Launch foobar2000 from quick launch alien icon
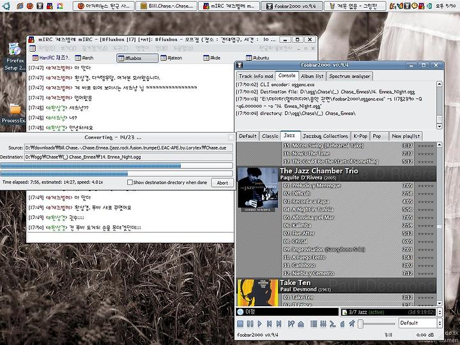Screen dimensions: 460x345 point(40,6)
